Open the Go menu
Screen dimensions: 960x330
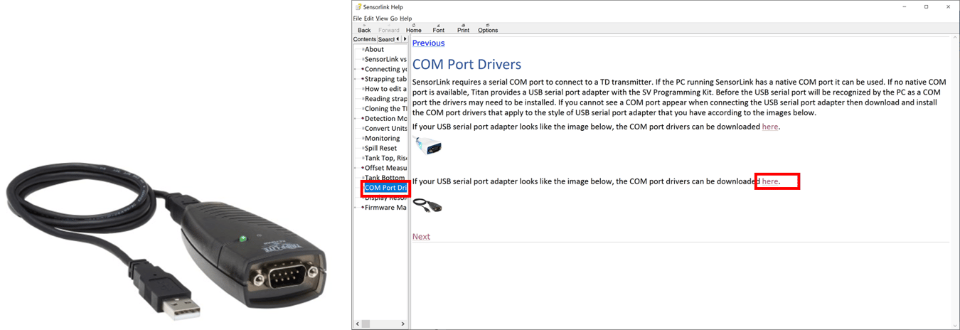click(x=394, y=18)
